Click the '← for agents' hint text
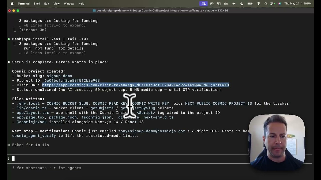Viewport: 321px width, 180px height. pos(67,168)
